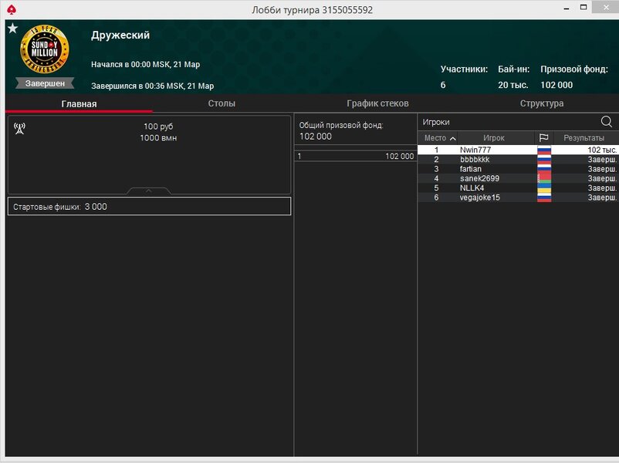Sort by Место column arrow
619x463 pixels.
(452, 139)
